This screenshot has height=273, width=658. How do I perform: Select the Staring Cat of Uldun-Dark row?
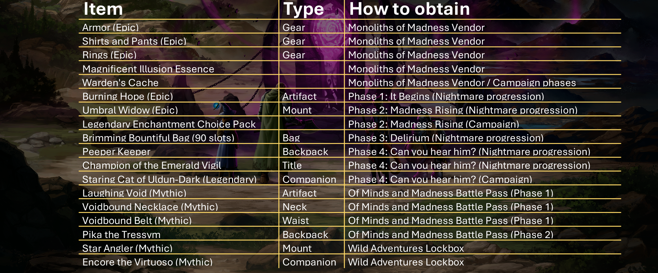[x=350, y=179]
